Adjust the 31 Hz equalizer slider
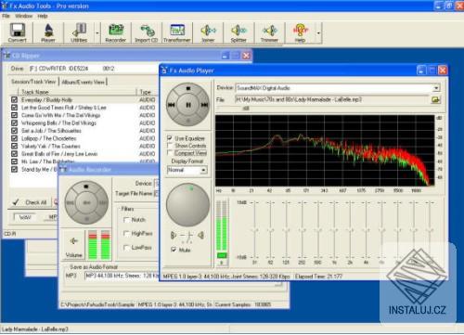Image resolution: width=464 pixels, height=335 pixels. pos(255,230)
